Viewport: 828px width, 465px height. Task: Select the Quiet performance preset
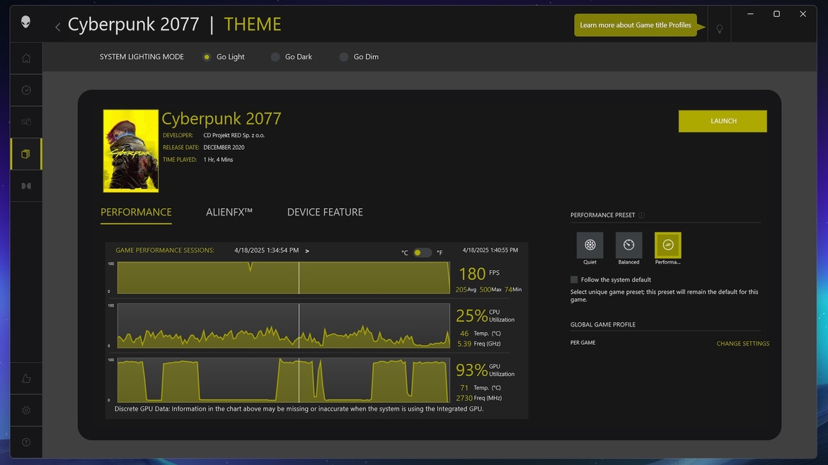pos(590,245)
